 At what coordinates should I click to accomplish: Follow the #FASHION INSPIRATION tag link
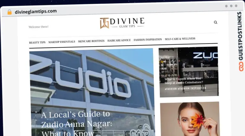[x=192, y=88]
